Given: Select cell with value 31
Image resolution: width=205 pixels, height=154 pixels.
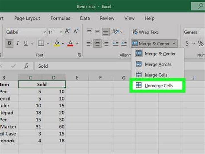Looking at the screenshot, I should point(30,127).
